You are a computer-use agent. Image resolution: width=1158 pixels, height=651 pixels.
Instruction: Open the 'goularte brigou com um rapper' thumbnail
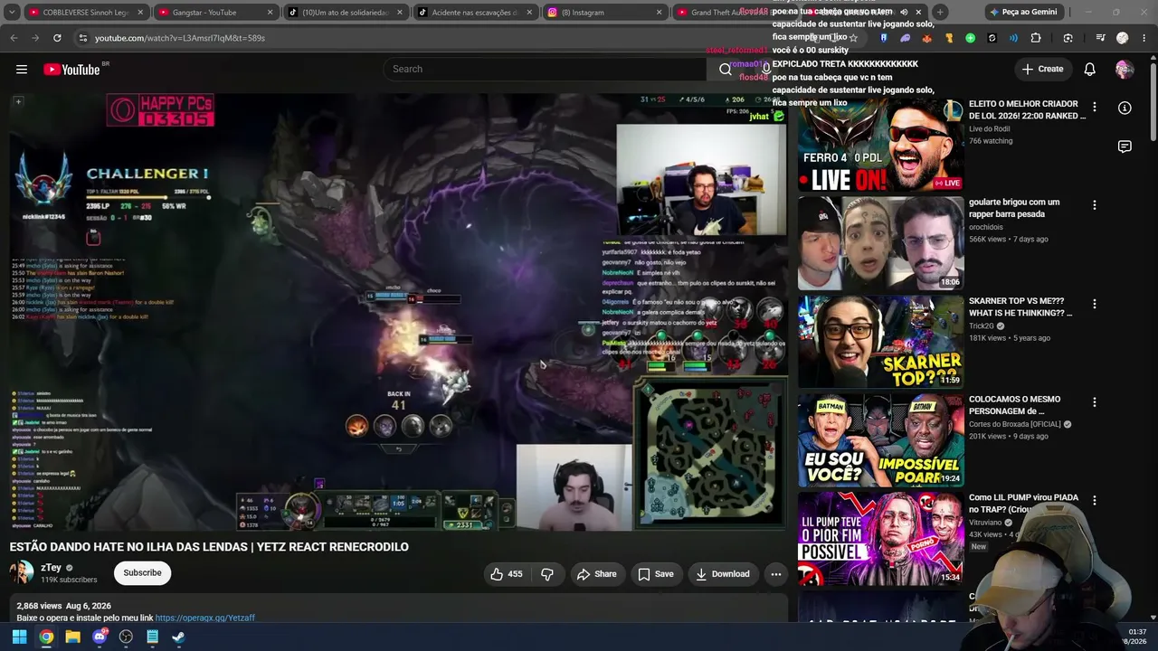tap(881, 244)
